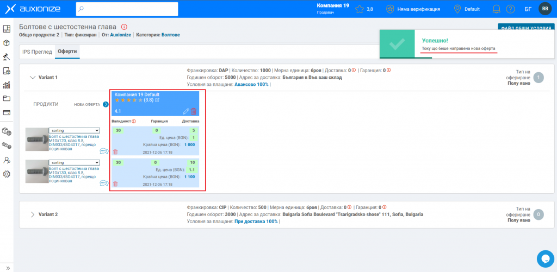Click into the top search field
This screenshot has height=272, width=557.
127,9
